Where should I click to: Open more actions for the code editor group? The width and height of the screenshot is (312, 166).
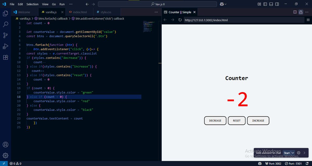click(156, 12)
